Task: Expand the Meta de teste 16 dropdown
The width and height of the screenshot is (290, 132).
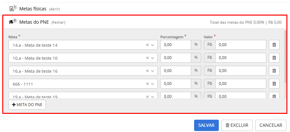Action: tap(152, 71)
